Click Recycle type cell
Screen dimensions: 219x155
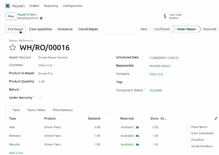coord(14,144)
